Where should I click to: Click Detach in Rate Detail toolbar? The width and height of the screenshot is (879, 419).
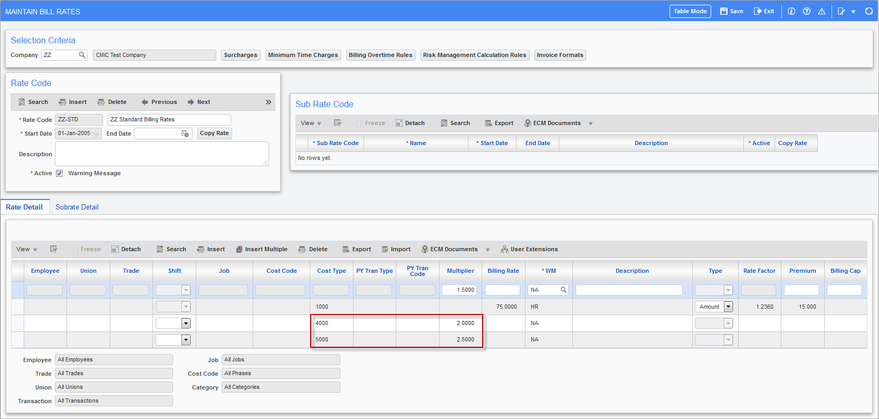click(126, 249)
